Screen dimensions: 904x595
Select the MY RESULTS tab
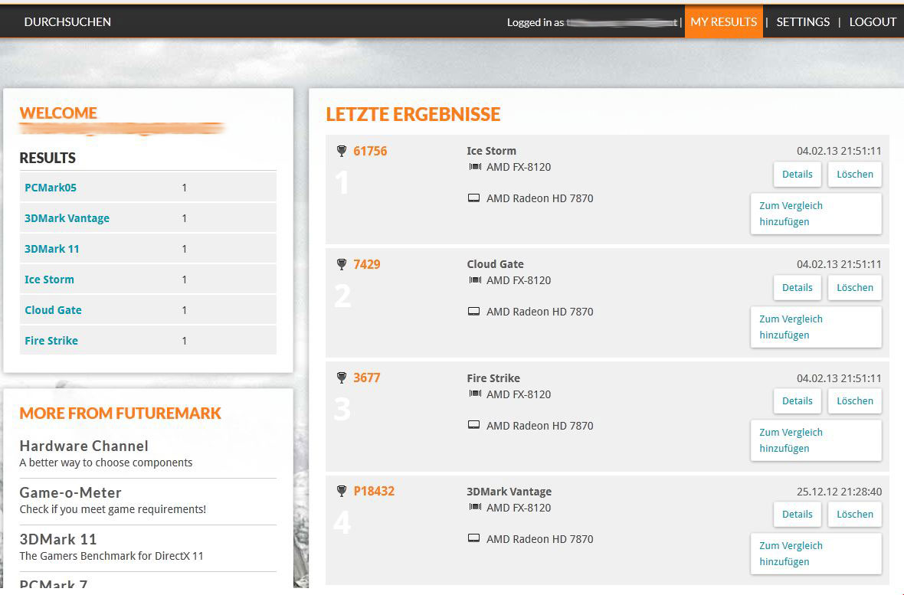tap(723, 22)
